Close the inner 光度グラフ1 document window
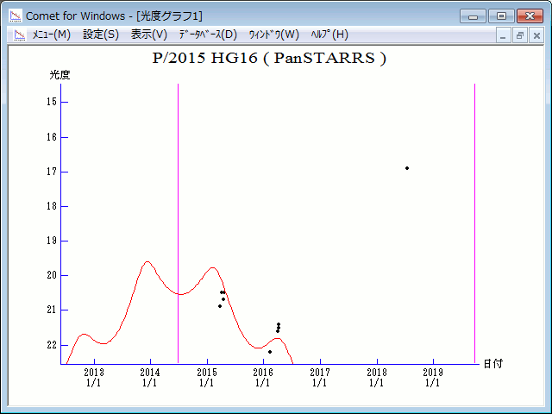 click(x=536, y=35)
